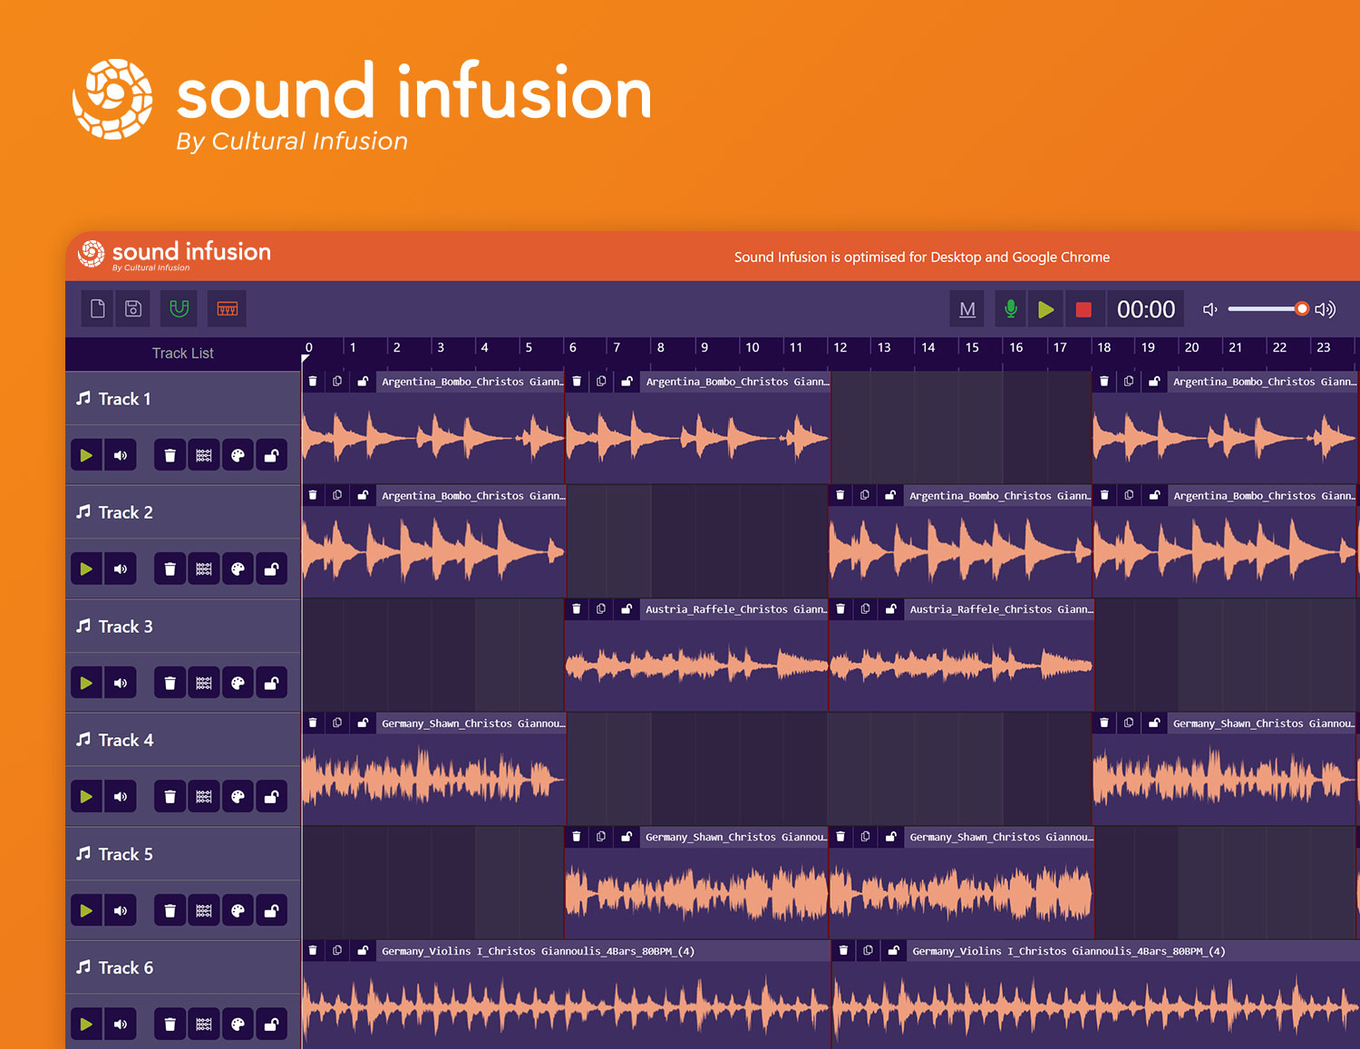
Task: Open Track 3 grid options
Action: coord(204,683)
